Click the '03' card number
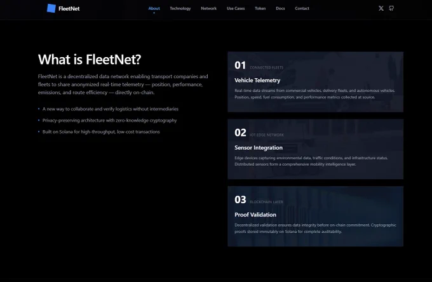 coord(240,199)
